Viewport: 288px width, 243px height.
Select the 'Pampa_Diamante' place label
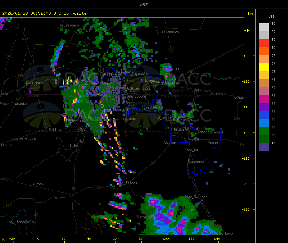[13, 104]
